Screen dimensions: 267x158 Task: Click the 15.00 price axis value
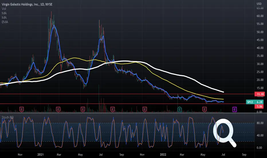260,88
